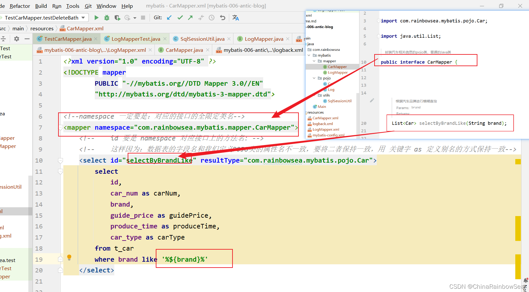The image size is (529, 292).
Task: Click Git Commit green checkmark
Action: tap(180, 18)
